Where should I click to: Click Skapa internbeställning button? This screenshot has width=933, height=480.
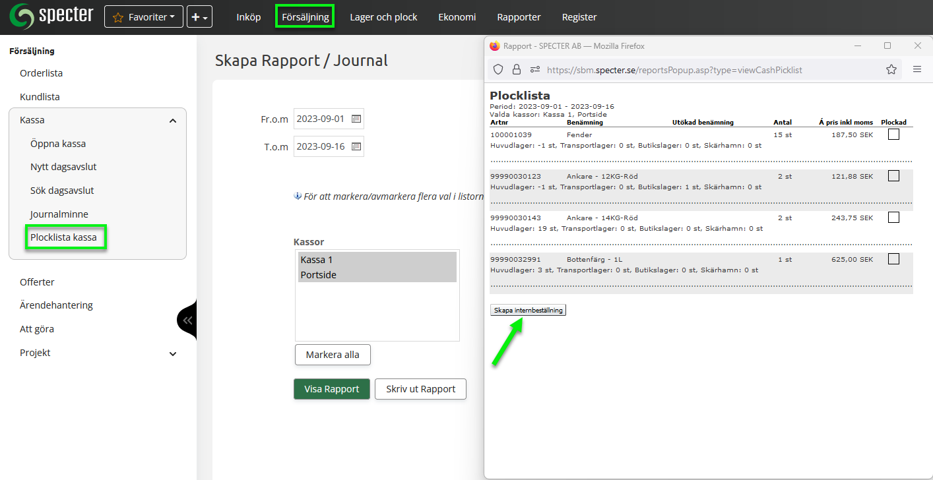[528, 310]
